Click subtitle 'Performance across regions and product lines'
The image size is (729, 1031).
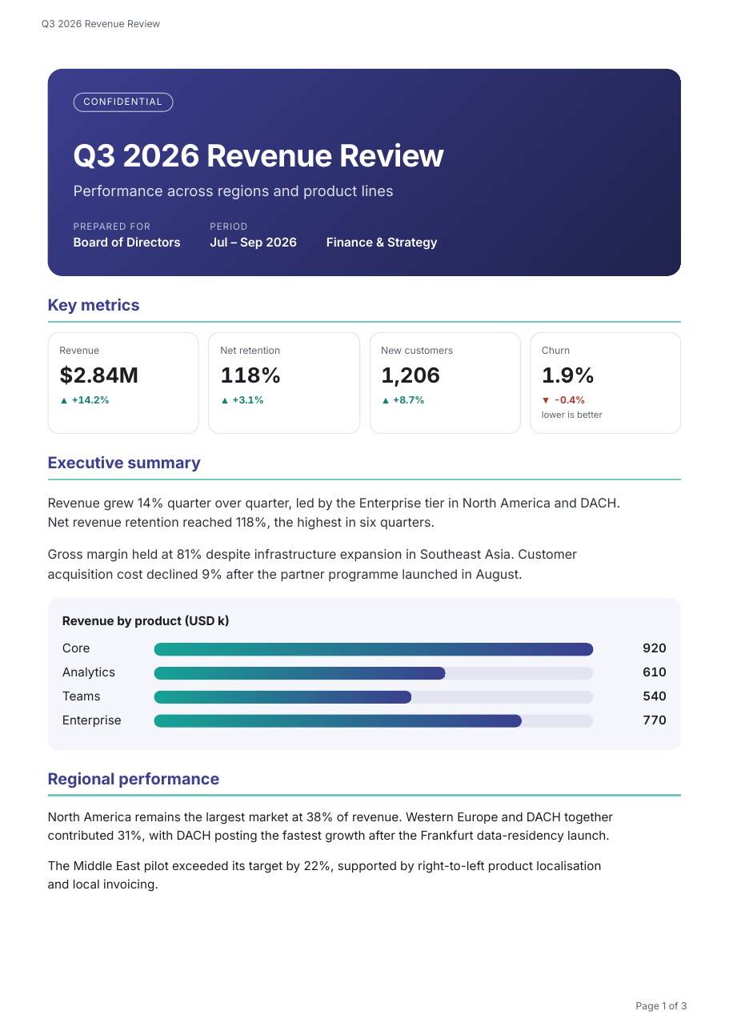pyautogui.click(x=233, y=191)
